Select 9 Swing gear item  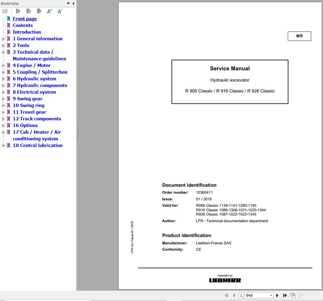(28, 99)
